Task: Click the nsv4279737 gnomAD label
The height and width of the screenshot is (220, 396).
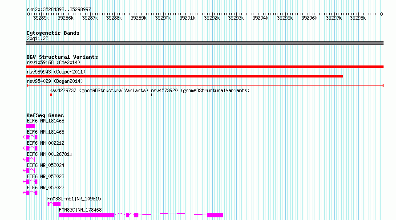Action: (x=99, y=90)
